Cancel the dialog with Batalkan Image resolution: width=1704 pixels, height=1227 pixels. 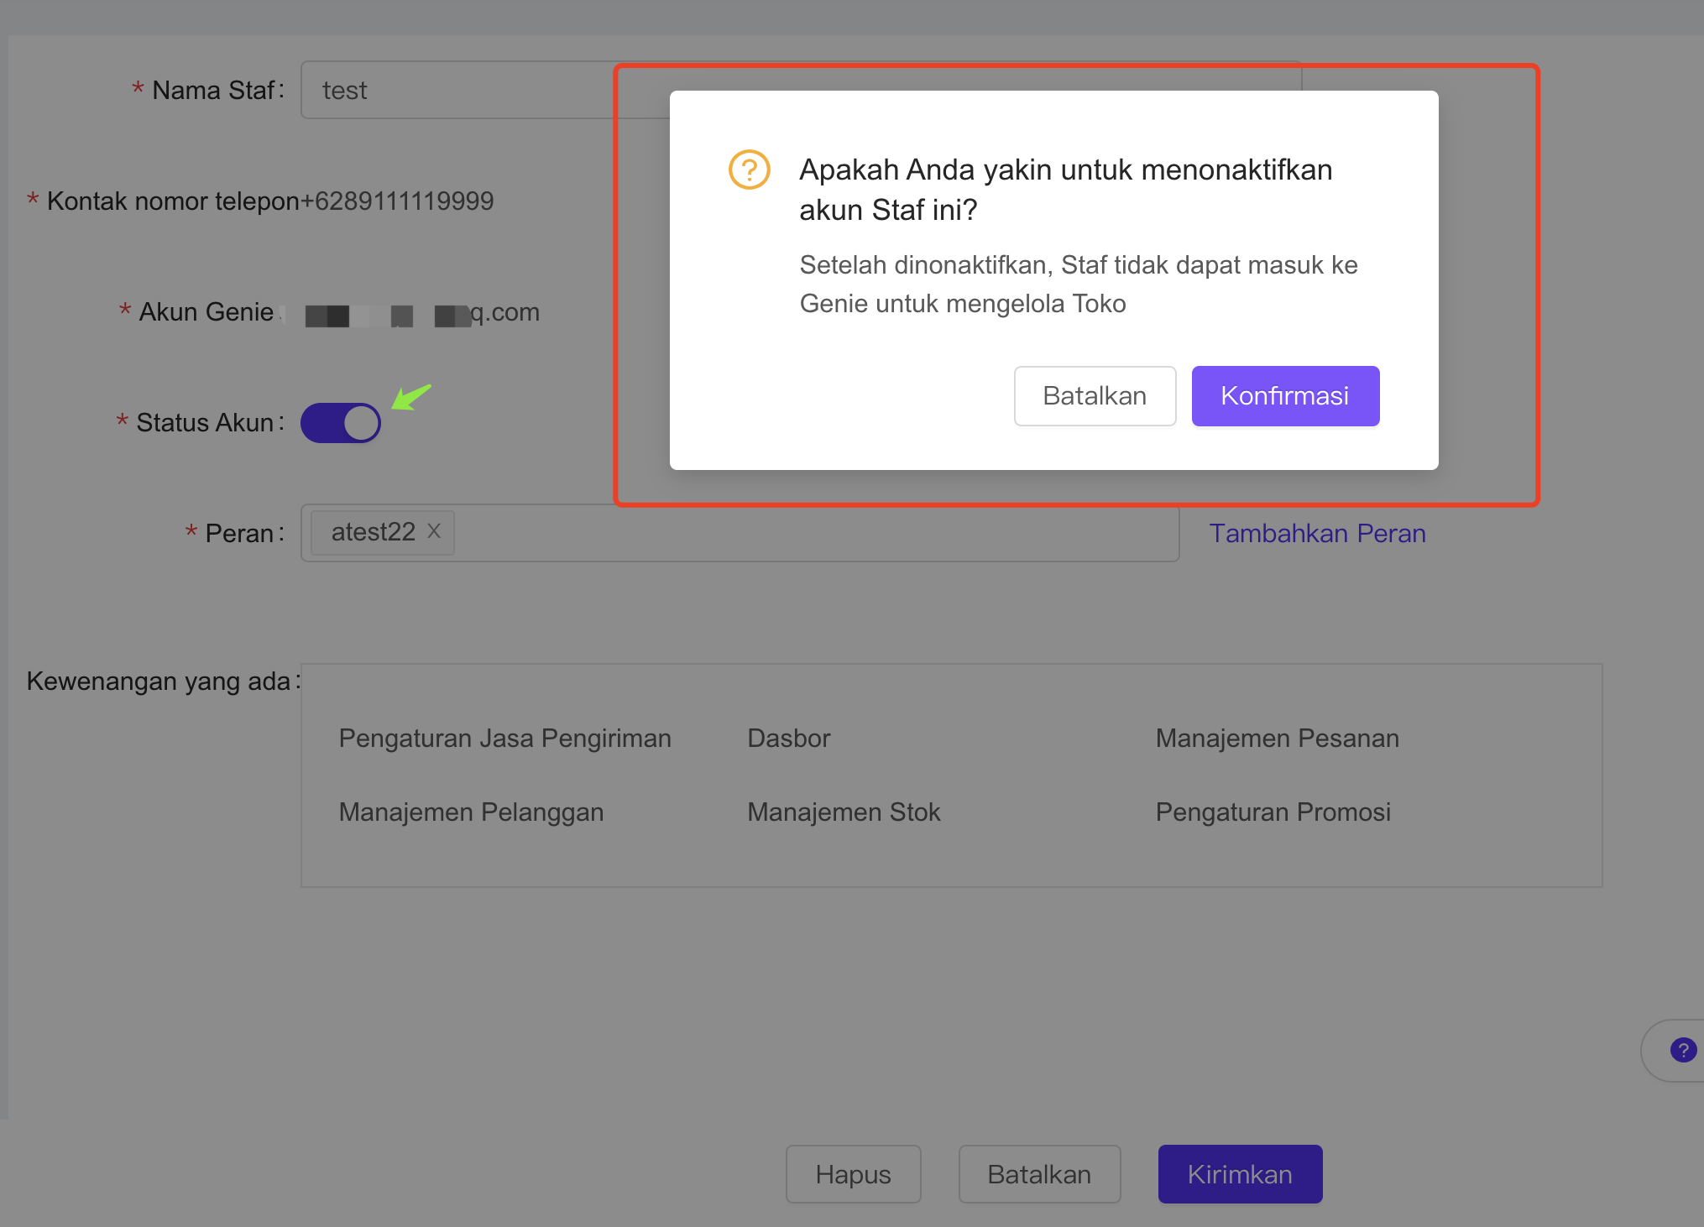click(x=1095, y=396)
